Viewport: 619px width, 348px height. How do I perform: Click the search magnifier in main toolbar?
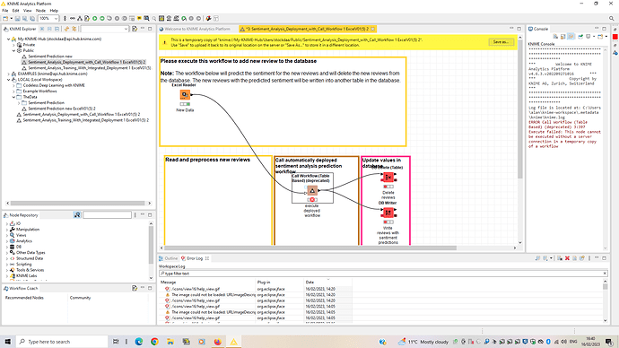click(x=612, y=19)
